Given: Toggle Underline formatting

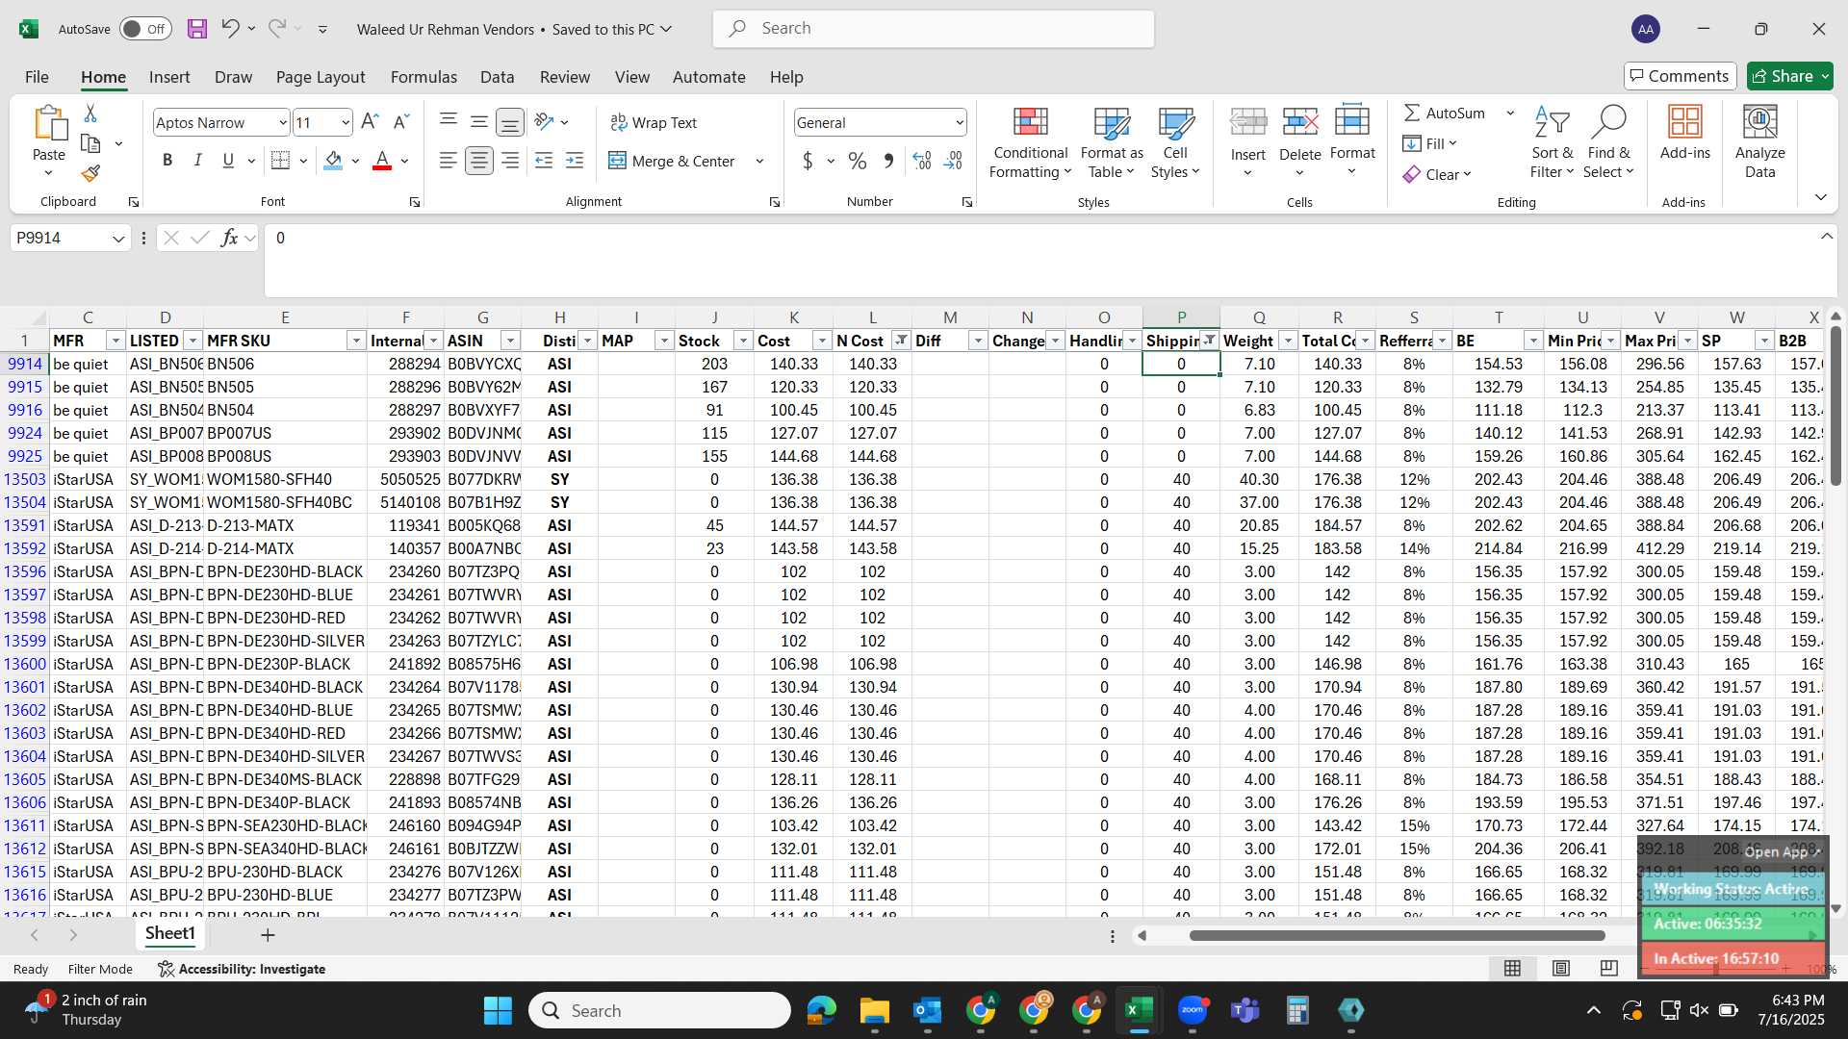Looking at the screenshot, I should tap(228, 161).
